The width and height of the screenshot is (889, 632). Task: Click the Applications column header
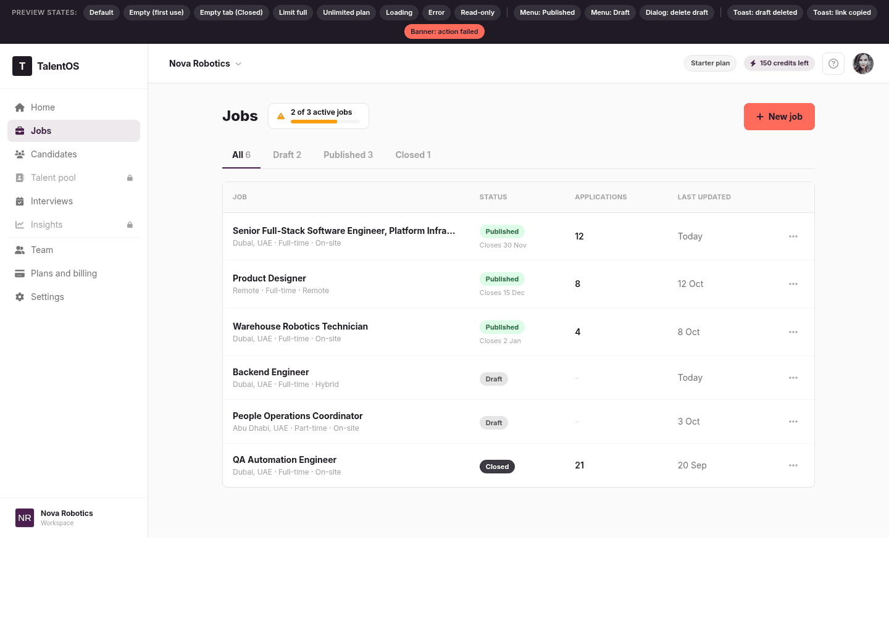pos(601,197)
